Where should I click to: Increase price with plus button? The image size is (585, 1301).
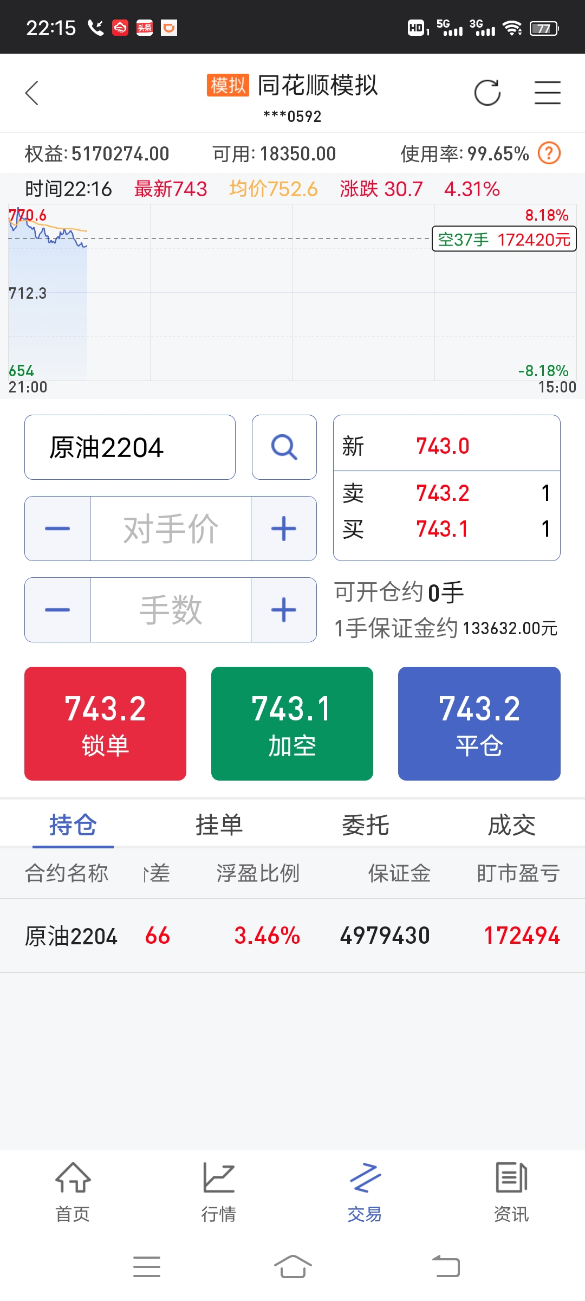coord(284,529)
